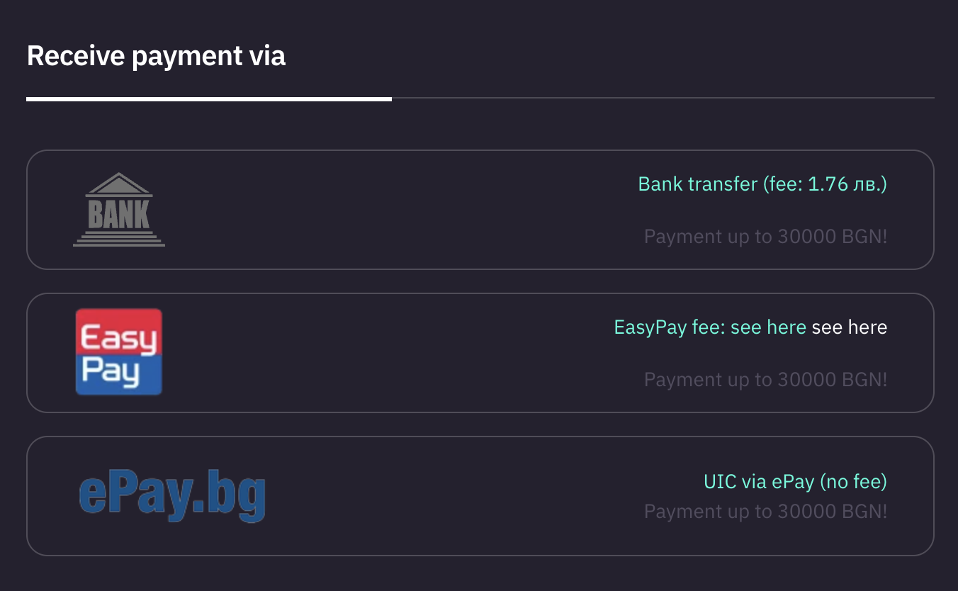Click the payment limit text under EasyPay fee

pos(765,379)
